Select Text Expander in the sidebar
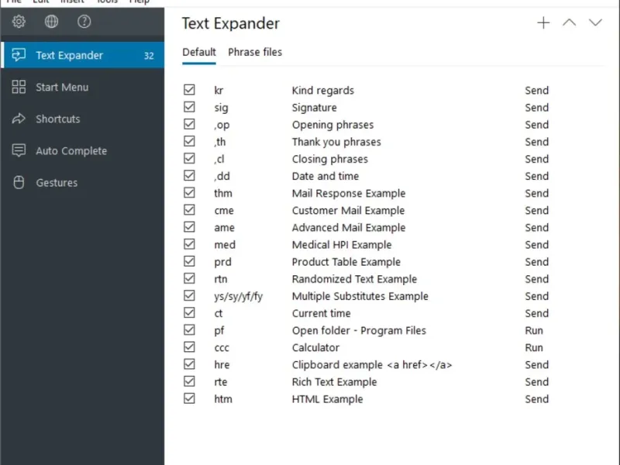Viewport: 620px width, 465px height. click(x=69, y=56)
